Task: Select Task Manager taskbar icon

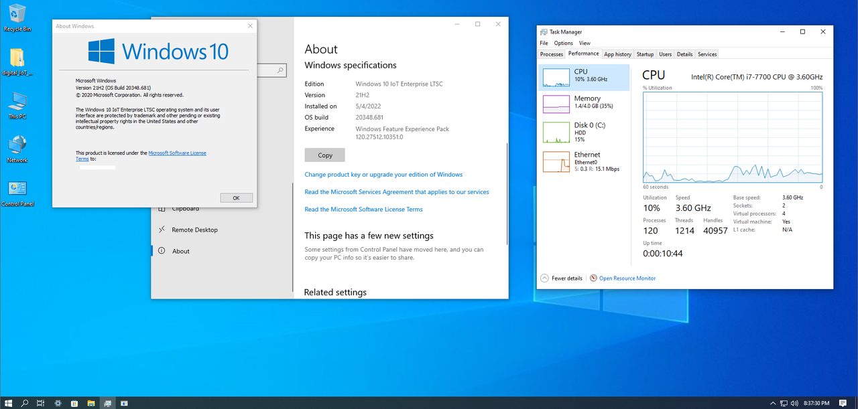Action: 107,403
